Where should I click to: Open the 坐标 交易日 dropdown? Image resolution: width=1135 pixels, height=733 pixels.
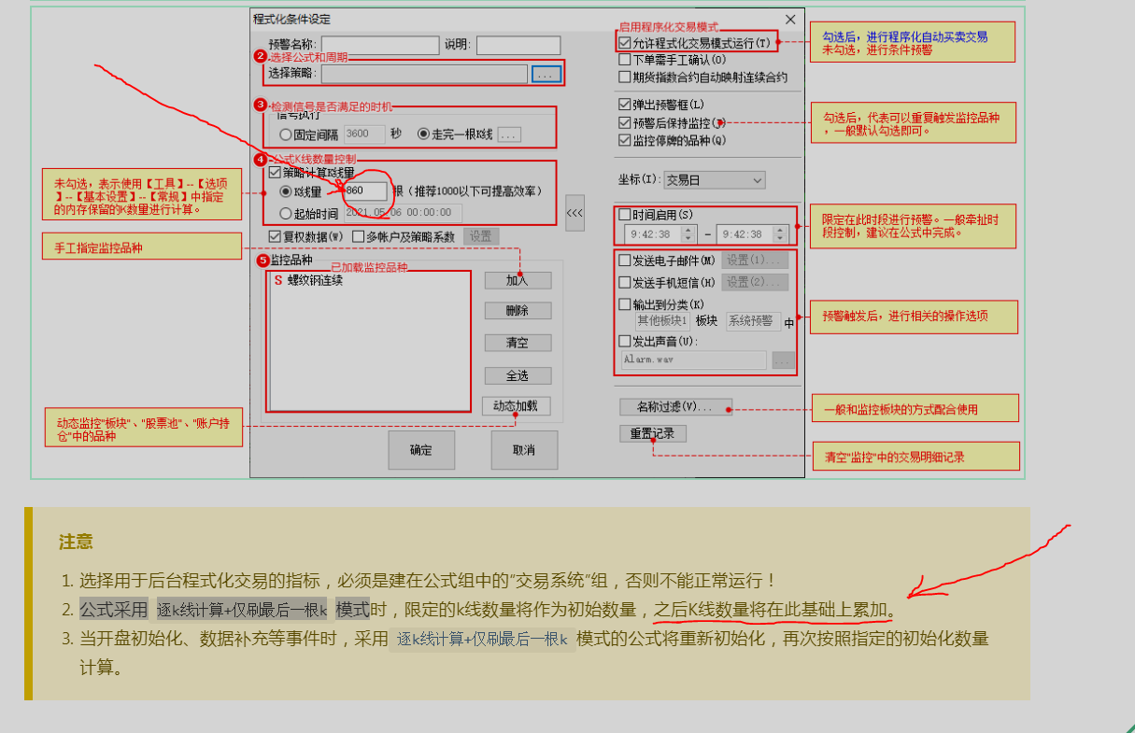pos(715,179)
